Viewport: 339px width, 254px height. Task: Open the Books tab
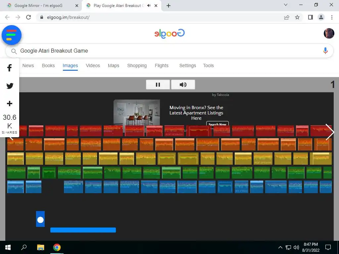tap(48, 65)
